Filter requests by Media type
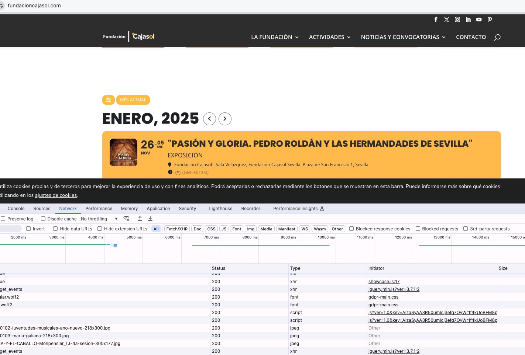Image resolution: width=525 pixels, height=355 pixels. [x=266, y=229]
